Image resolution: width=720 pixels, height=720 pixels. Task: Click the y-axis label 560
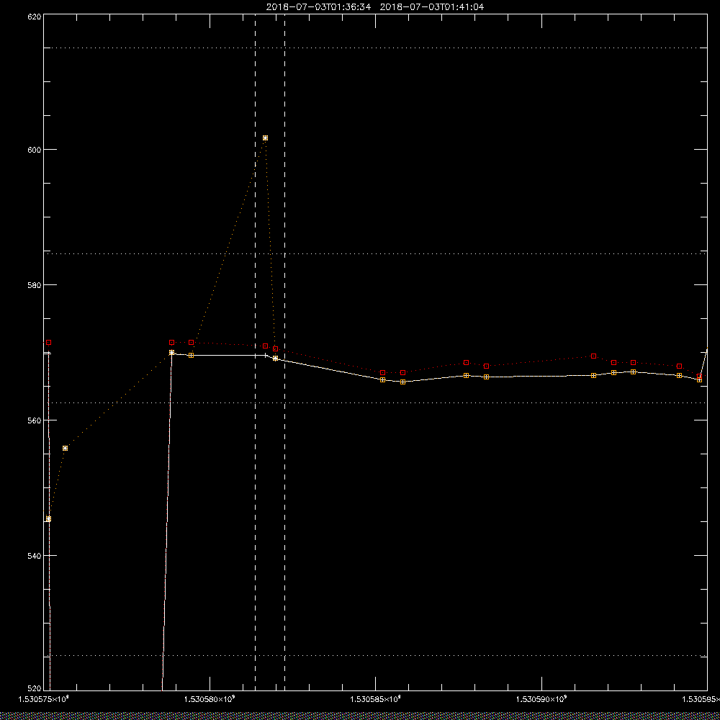35,420
